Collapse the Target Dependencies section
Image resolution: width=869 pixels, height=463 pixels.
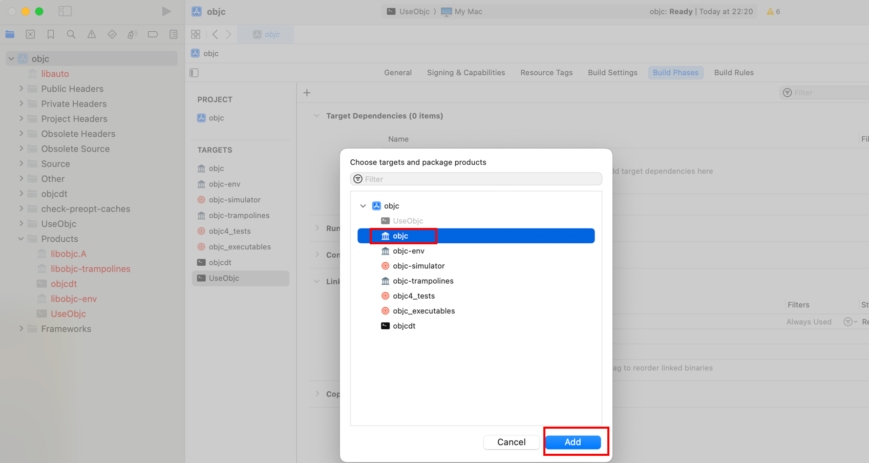click(316, 116)
